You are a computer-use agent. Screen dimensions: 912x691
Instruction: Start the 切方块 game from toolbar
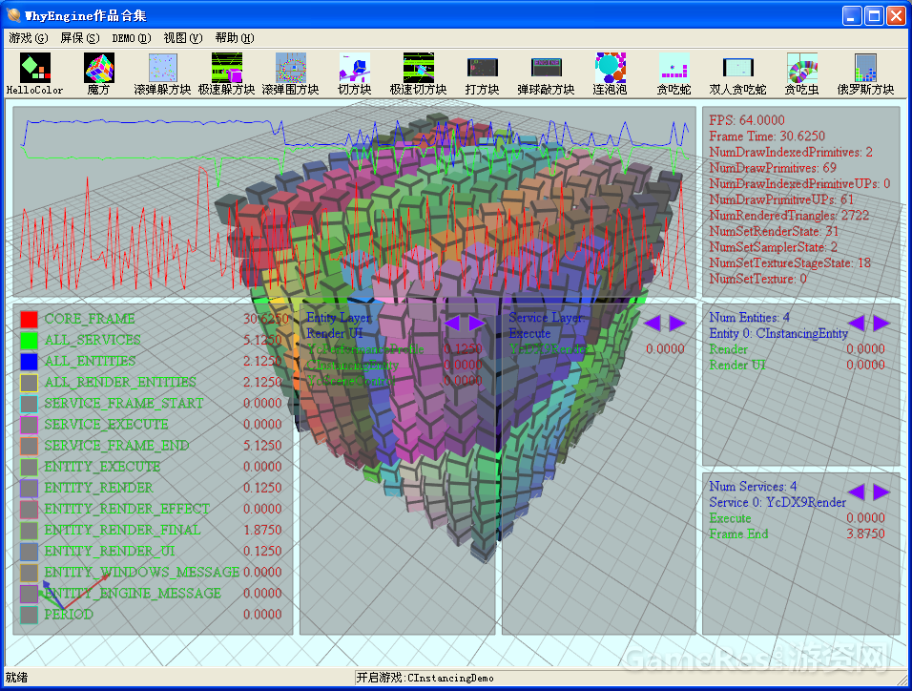coord(354,73)
